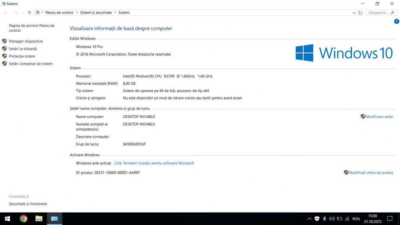Click the Sistem window taskbar icon
The width and height of the screenshot is (400, 225).
click(54, 219)
